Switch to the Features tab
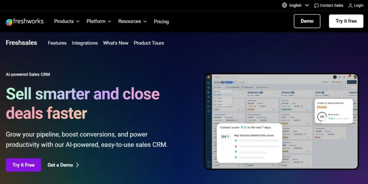This screenshot has height=184, width=368. pyautogui.click(x=57, y=43)
